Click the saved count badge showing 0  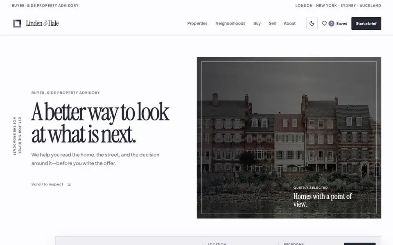331,24
